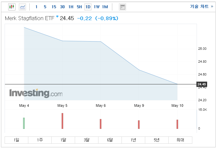
Task: Click the Merk Stagflation ETF title
Action: pyautogui.click(x=30, y=18)
